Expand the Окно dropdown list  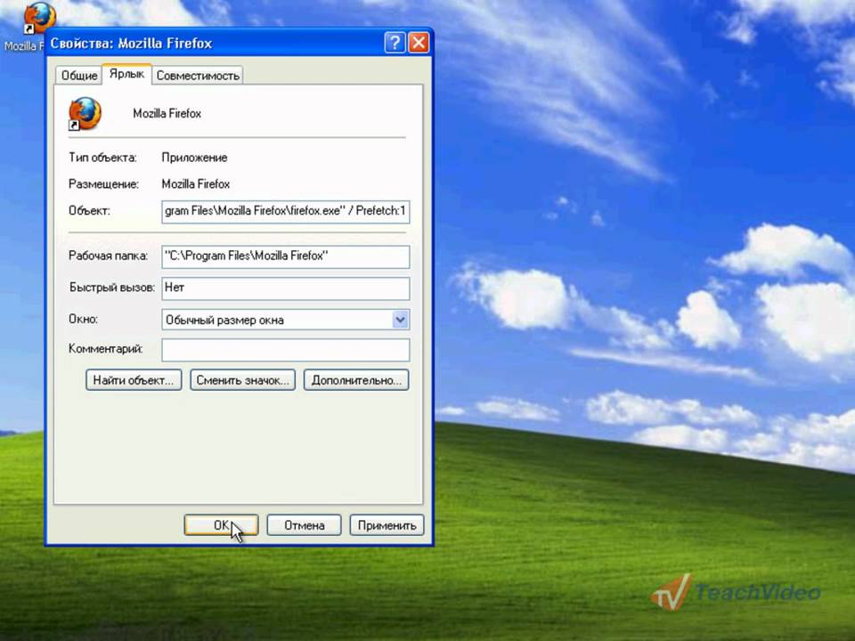click(x=400, y=320)
